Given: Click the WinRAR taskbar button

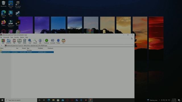Looking at the screenshot, I should point(90,100).
